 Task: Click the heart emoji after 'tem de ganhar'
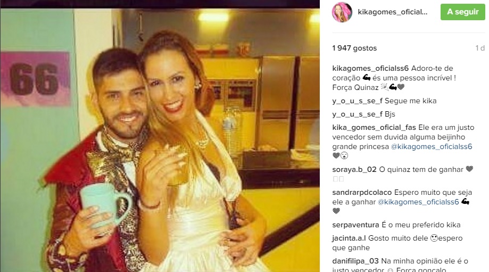pyautogui.click(x=469, y=169)
